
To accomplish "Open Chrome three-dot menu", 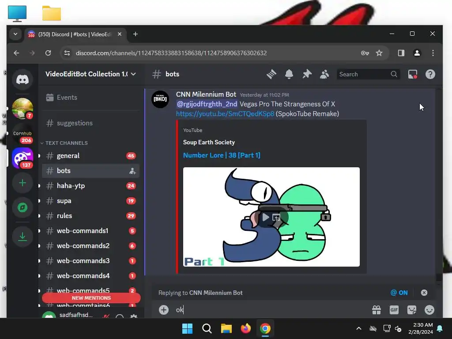I will 433,53.
